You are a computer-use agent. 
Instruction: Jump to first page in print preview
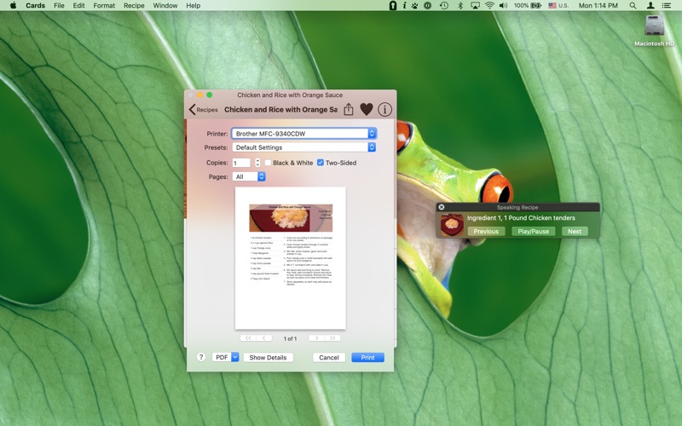[x=248, y=337]
